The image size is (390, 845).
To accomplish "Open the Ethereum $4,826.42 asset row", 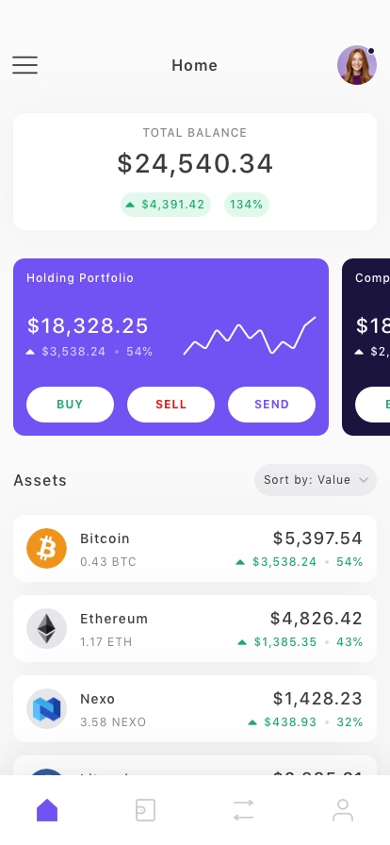I will [195, 628].
